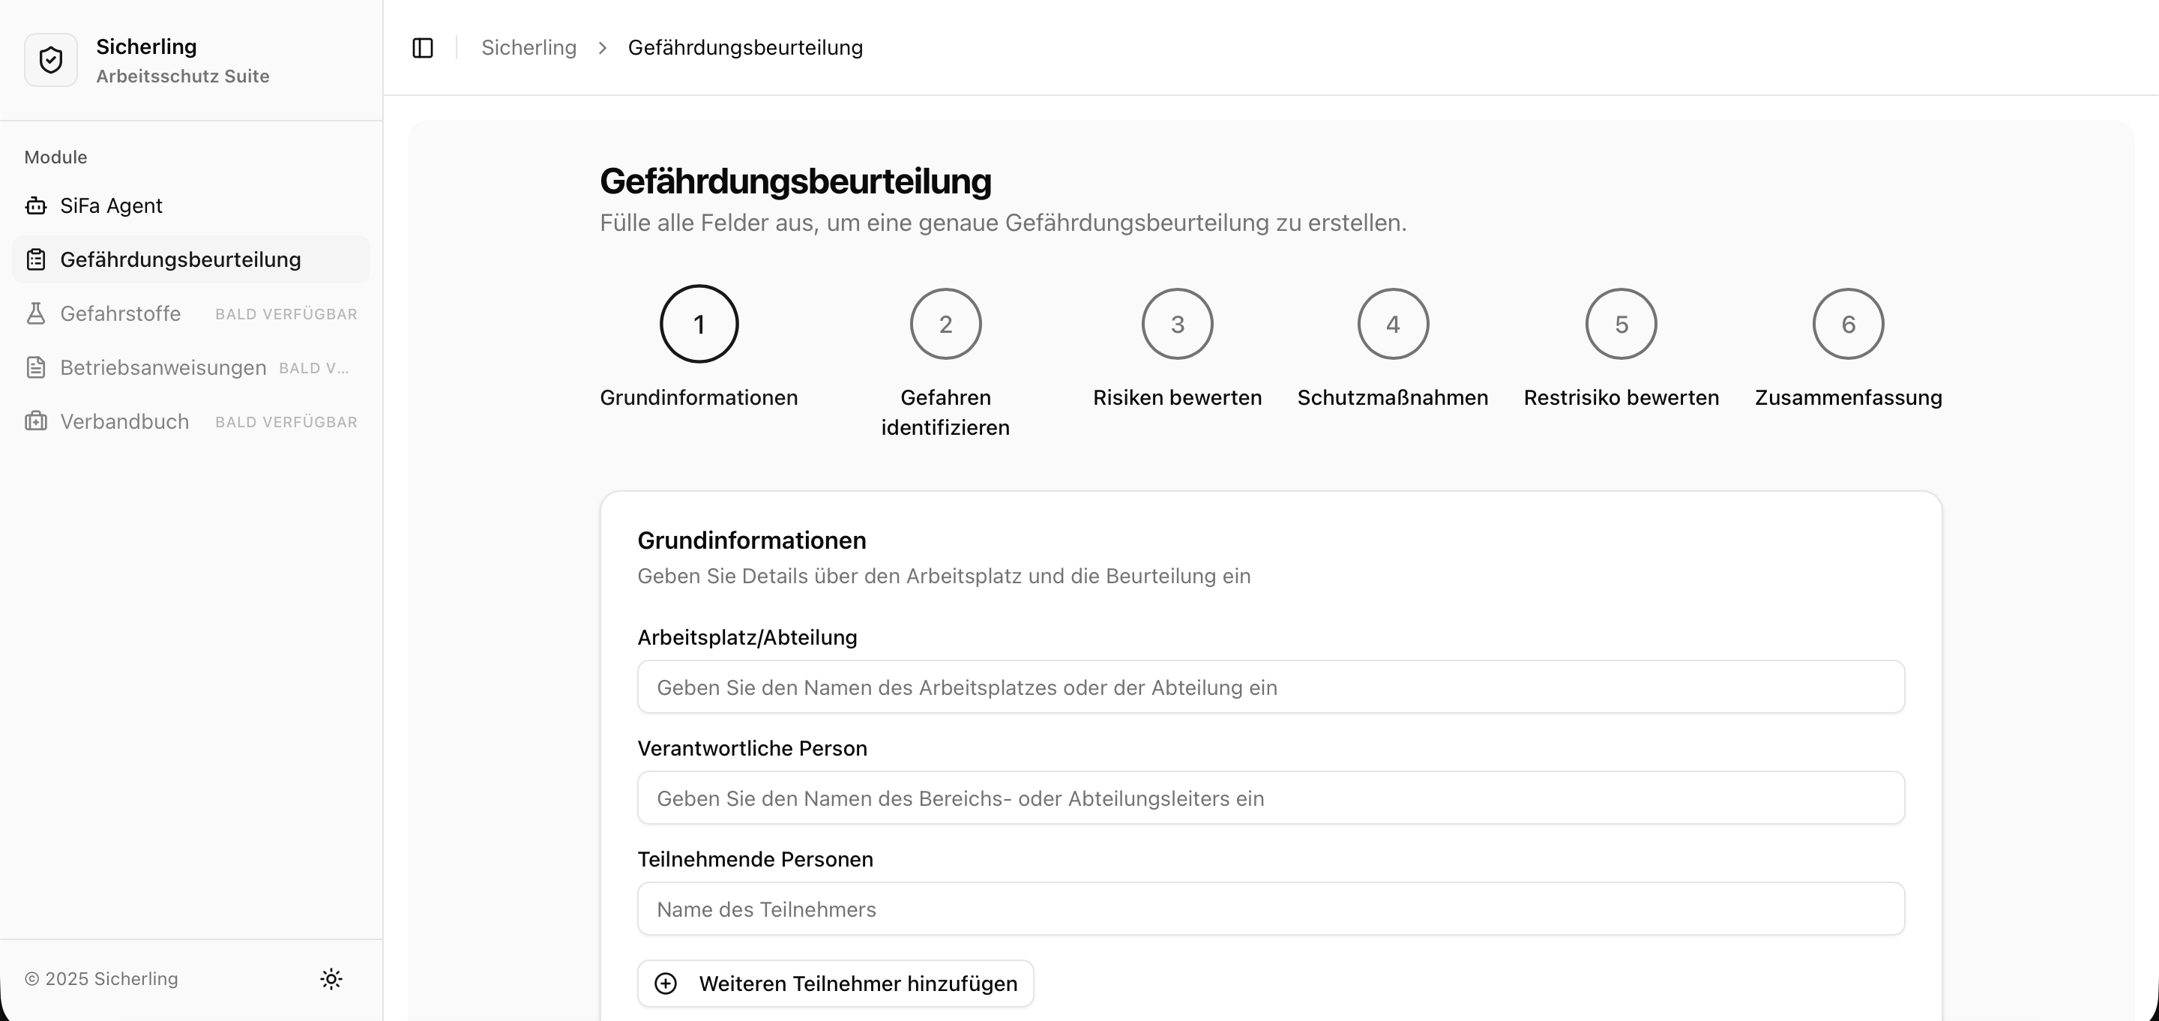2159x1021 pixels.
Task: Focus the Arbeitsplatz/Abteilung input field
Action: pyautogui.click(x=1271, y=687)
